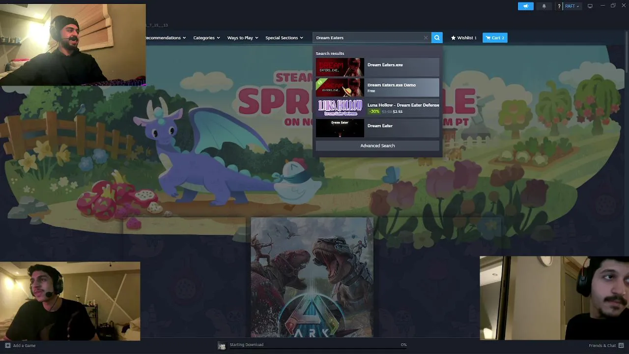Viewport: 629px width, 354px height.
Task: Open the question mark help icon
Action: pyautogui.click(x=559, y=6)
